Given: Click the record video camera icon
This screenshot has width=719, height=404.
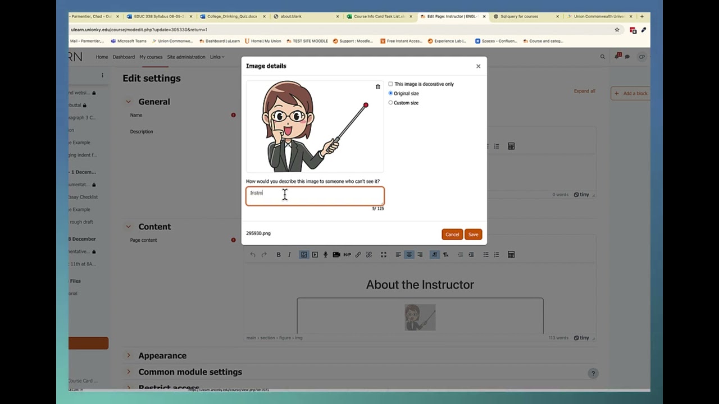Looking at the screenshot, I should [x=336, y=255].
